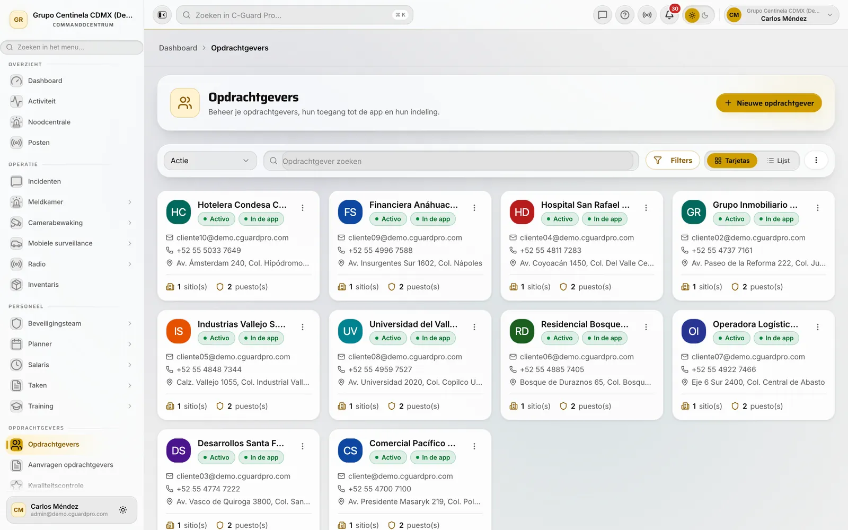Open Activiteit in the sidebar
The height and width of the screenshot is (530, 848).
click(x=72, y=101)
